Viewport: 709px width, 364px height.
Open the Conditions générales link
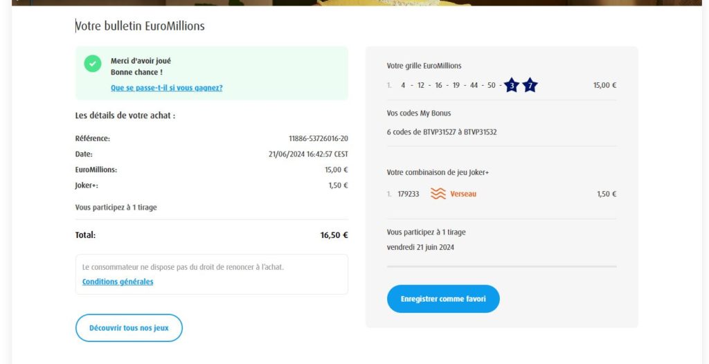(x=118, y=282)
